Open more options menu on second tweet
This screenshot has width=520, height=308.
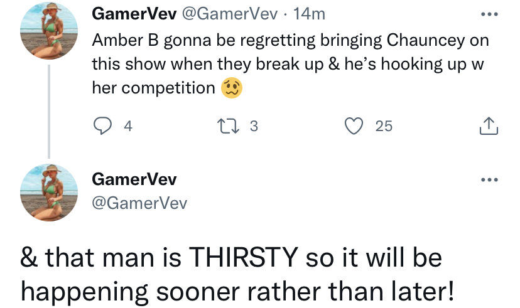[489, 180]
